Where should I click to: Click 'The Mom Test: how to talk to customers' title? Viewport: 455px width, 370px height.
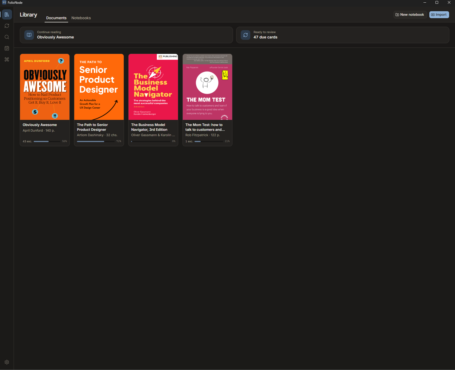pyautogui.click(x=205, y=127)
